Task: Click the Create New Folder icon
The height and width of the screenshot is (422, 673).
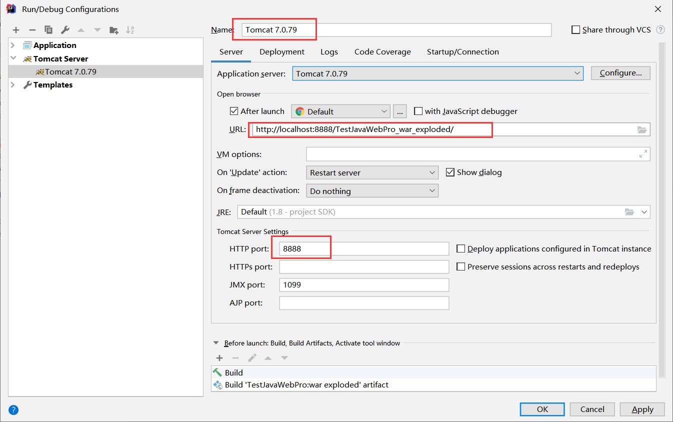Action: point(114,30)
